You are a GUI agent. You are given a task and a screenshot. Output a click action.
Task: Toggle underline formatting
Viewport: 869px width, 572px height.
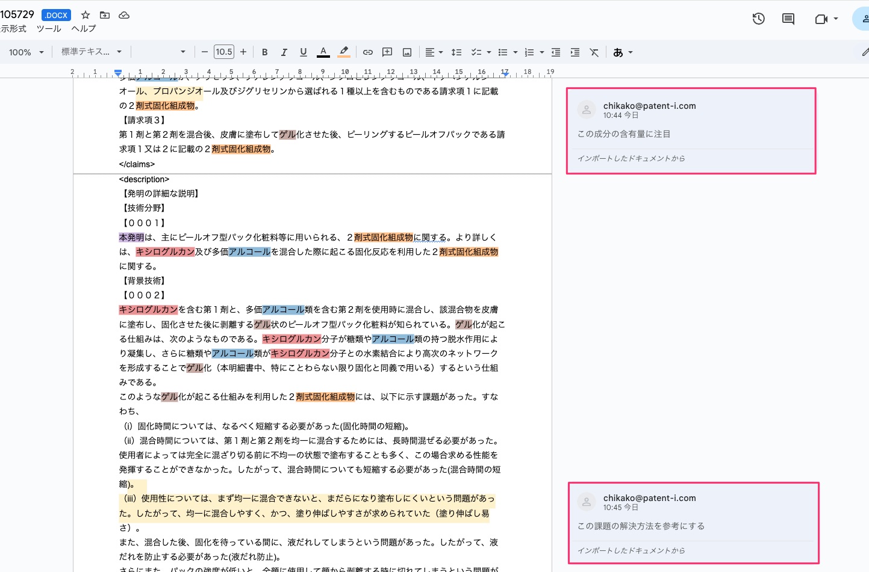click(304, 52)
